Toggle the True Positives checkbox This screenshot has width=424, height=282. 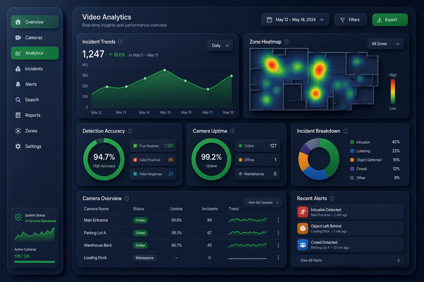(x=135, y=146)
